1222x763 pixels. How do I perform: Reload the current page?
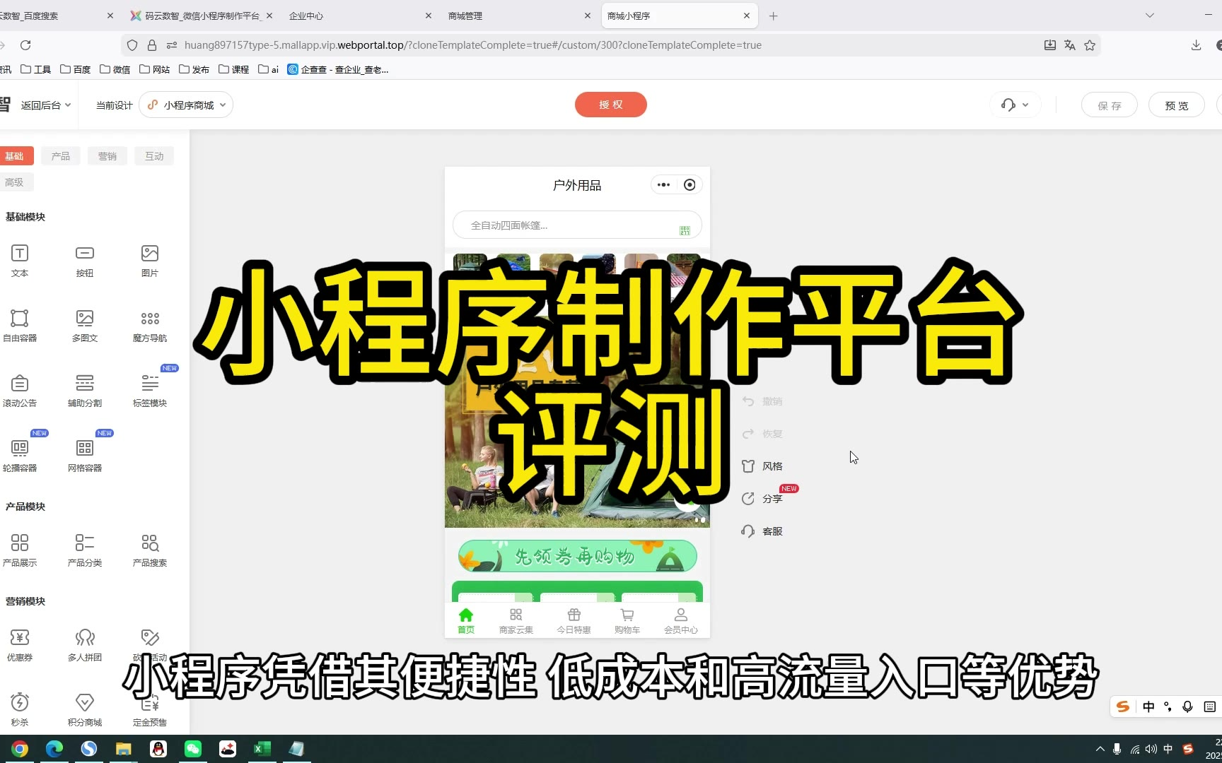[25, 45]
